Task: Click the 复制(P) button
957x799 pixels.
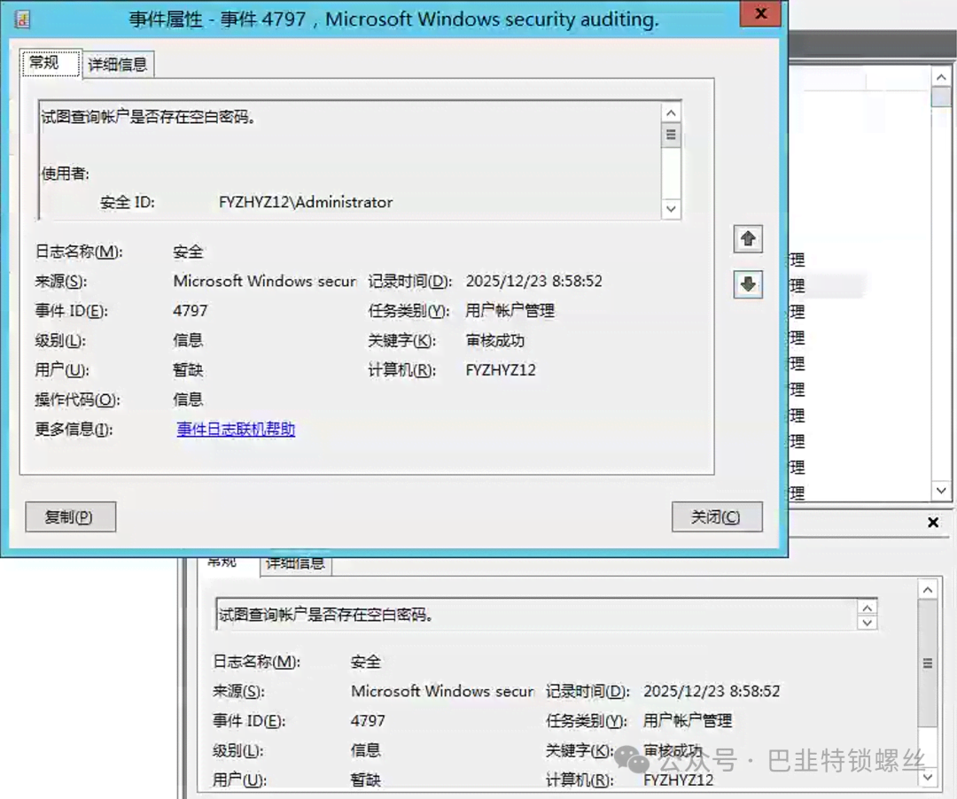Action: pyautogui.click(x=69, y=517)
